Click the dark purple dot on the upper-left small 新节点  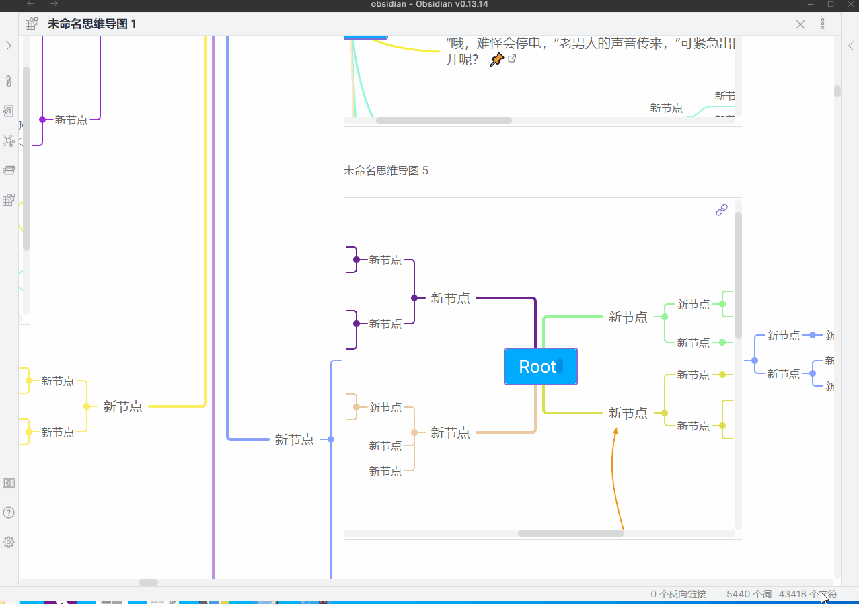pyautogui.click(x=357, y=260)
